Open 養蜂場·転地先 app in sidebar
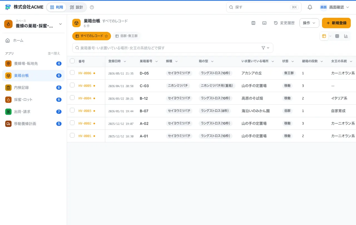This screenshot has width=356, height=225. [33, 63]
